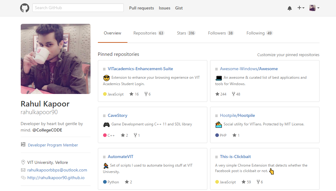Grab the Hootpile reorder handle icon
336x191 pixels.
[216, 116]
